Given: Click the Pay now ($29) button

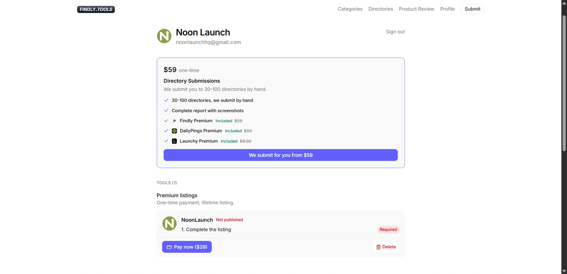Looking at the screenshot, I should pyautogui.click(x=187, y=247).
